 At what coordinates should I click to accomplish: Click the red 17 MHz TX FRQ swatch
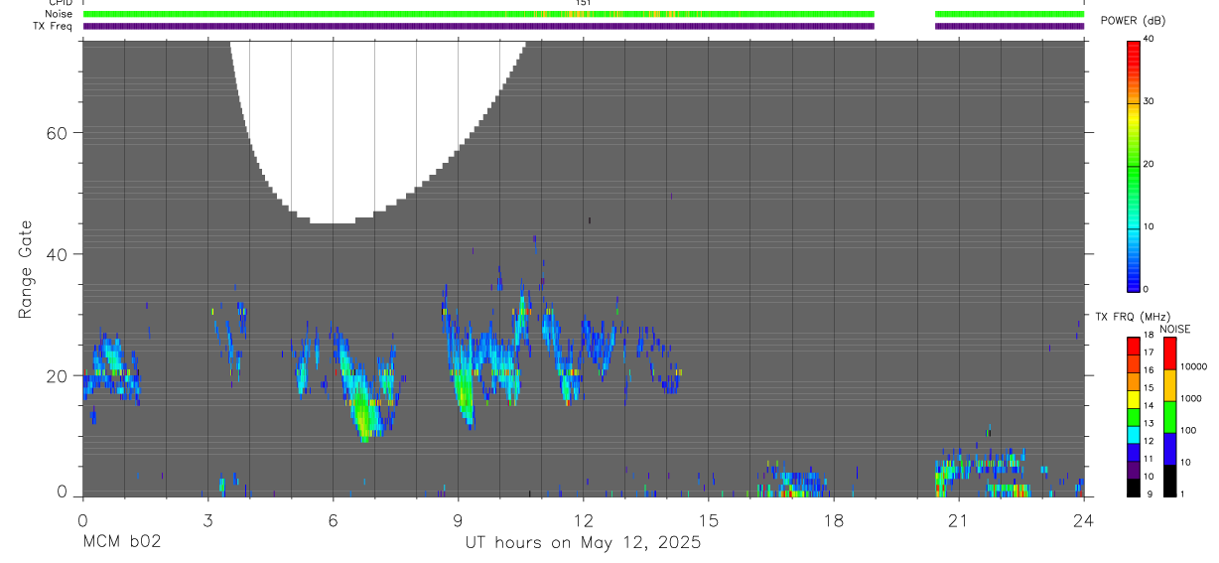1134,347
